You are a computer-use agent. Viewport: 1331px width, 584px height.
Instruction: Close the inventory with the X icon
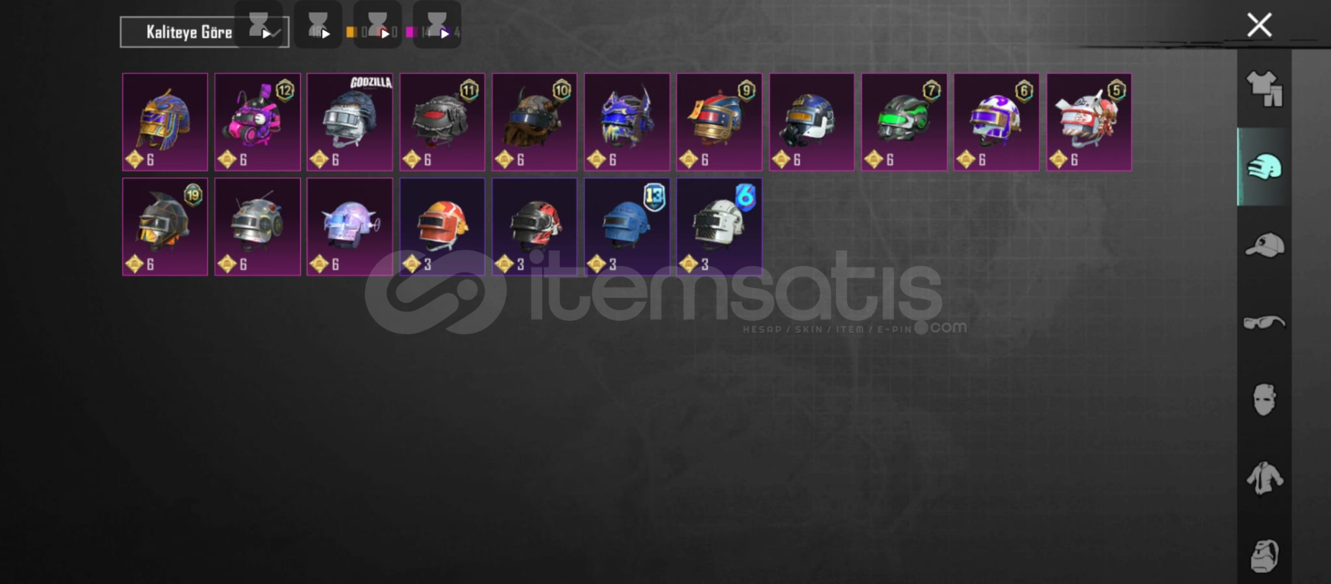click(x=1259, y=25)
